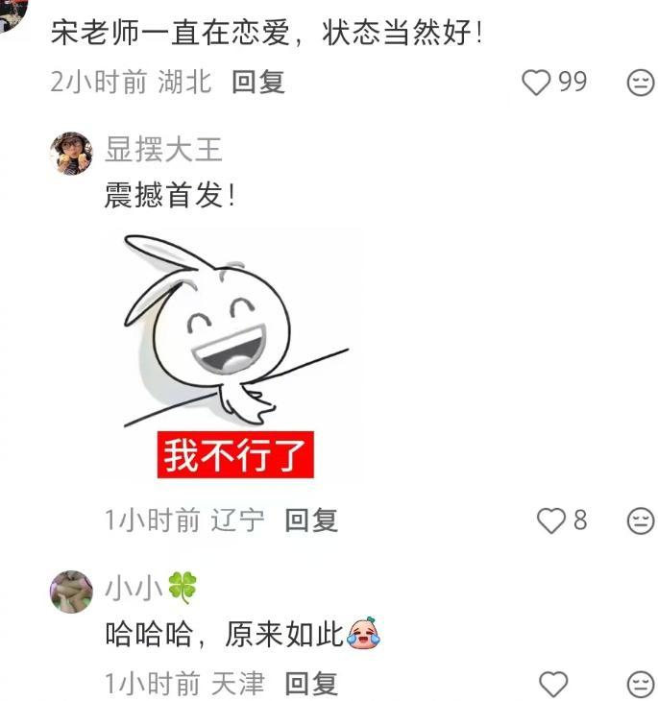The height and width of the screenshot is (701, 658).
Task: Select the 哈哈哈，原来如此 comment text
Action: click(x=243, y=634)
